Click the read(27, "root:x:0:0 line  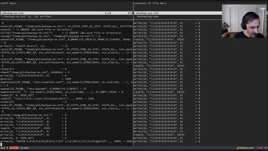(47, 99)
